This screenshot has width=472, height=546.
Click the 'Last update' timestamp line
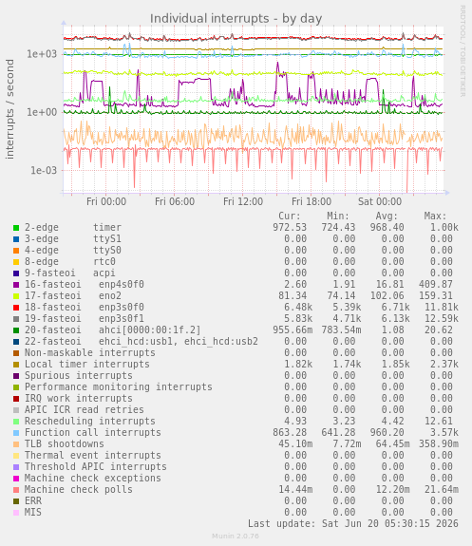(x=353, y=524)
